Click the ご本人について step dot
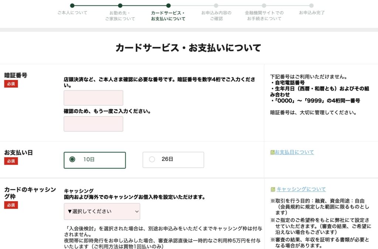The height and width of the screenshot is (249, 378). [72, 6]
